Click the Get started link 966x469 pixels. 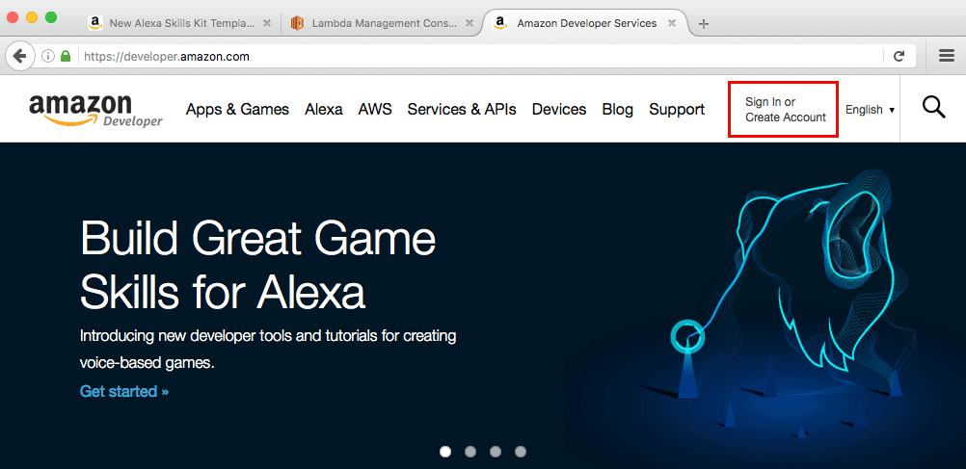click(x=124, y=391)
